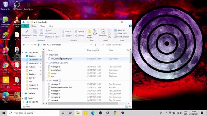207x116 pixels.
Task: Switch to the Share ribbon tab
Action: (43, 26)
